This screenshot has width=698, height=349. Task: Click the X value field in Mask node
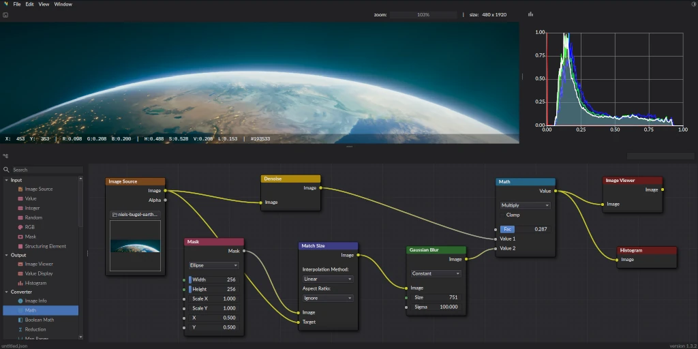click(x=213, y=318)
